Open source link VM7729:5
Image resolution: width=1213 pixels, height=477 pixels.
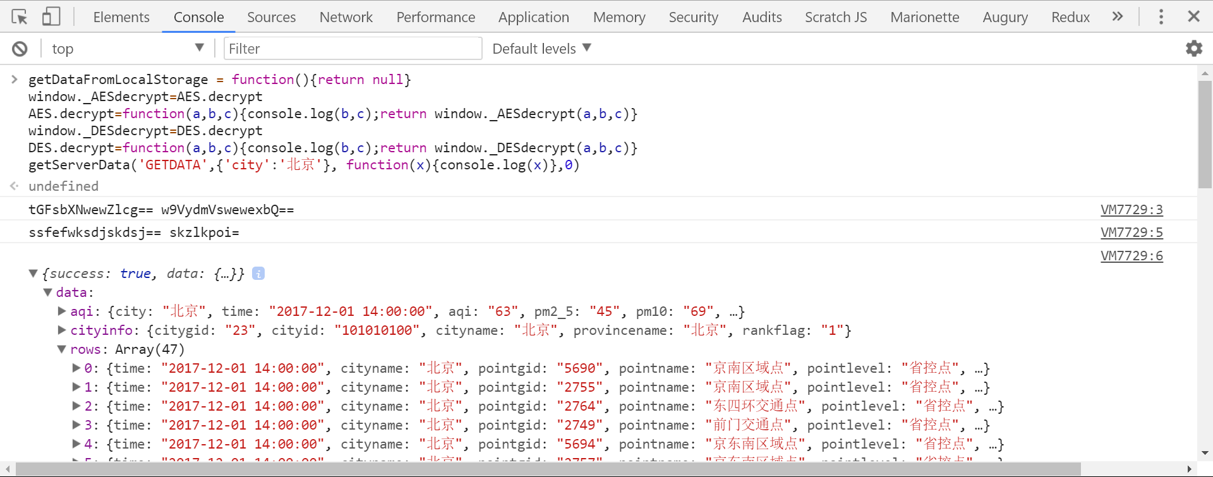click(1132, 232)
